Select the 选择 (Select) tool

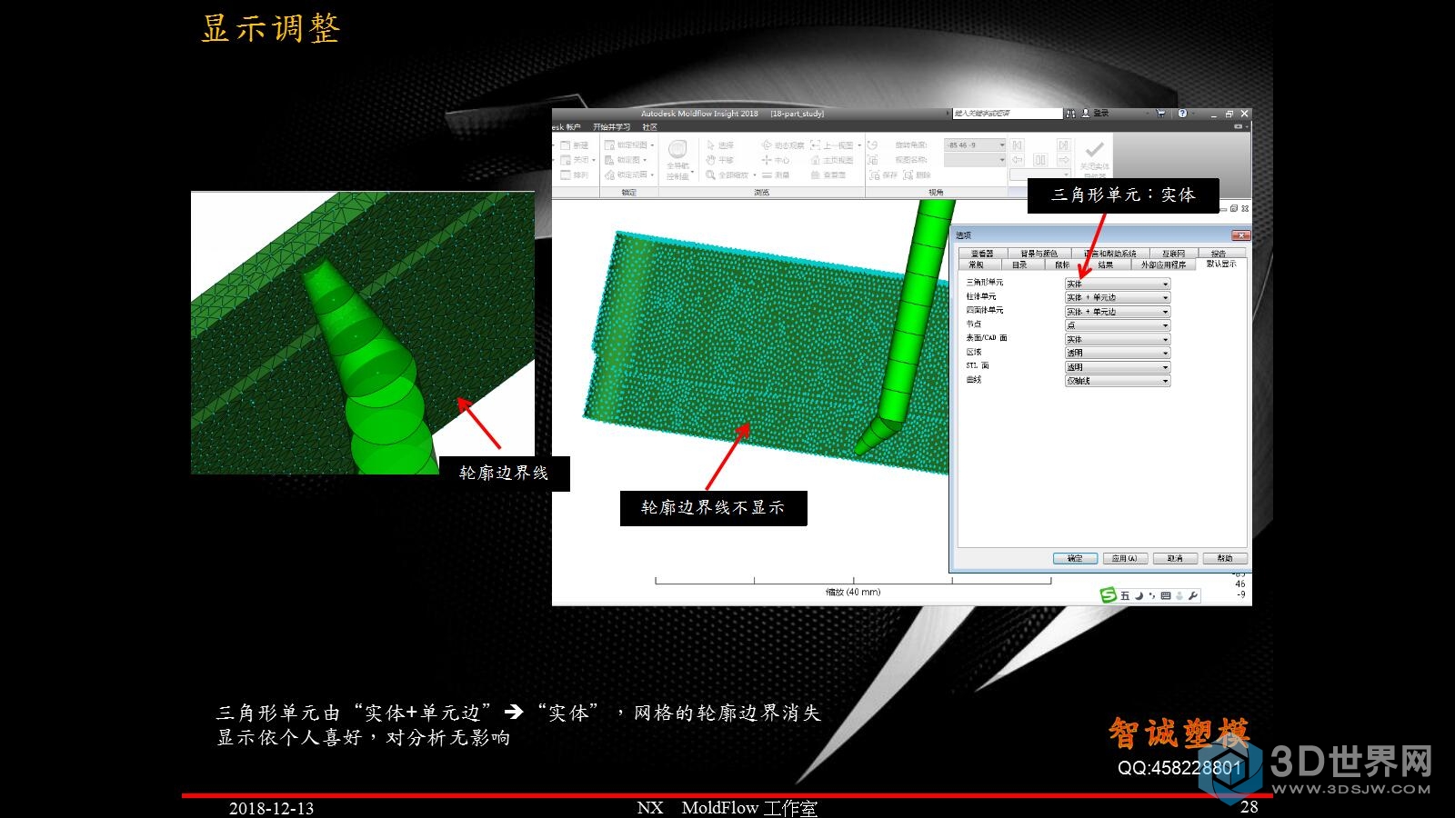pyautogui.click(x=720, y=145)
